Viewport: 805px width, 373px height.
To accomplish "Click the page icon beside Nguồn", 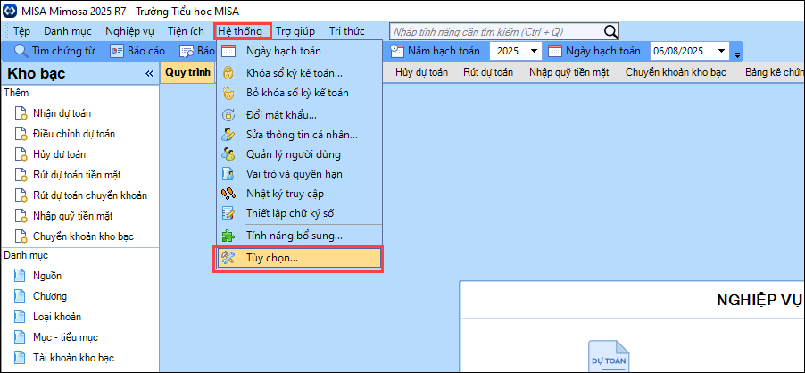I will (x=20, y=276).
